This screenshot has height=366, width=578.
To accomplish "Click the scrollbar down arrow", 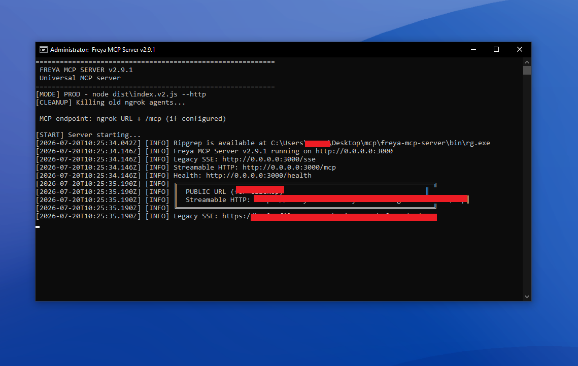I will pos(527,296).
